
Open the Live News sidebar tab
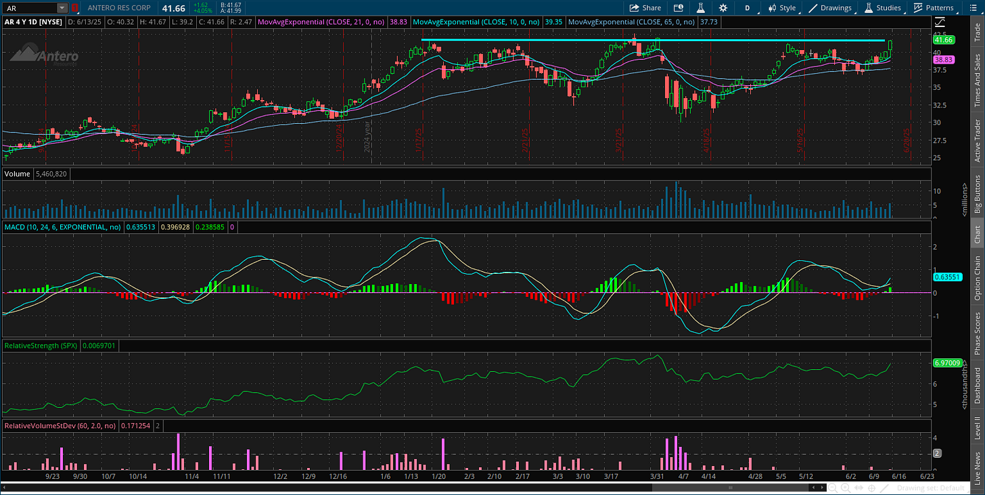(x=977, y=466)
